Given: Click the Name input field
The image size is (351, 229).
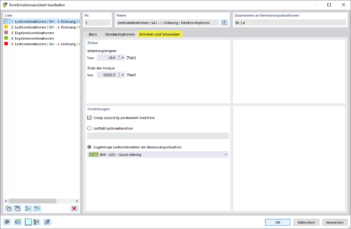Looking at the screenshot, I should point(168,23).
